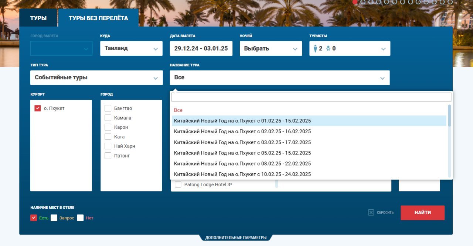Check the Ката city checkbox
473x246 pixels.
click(x=108, y=137)
